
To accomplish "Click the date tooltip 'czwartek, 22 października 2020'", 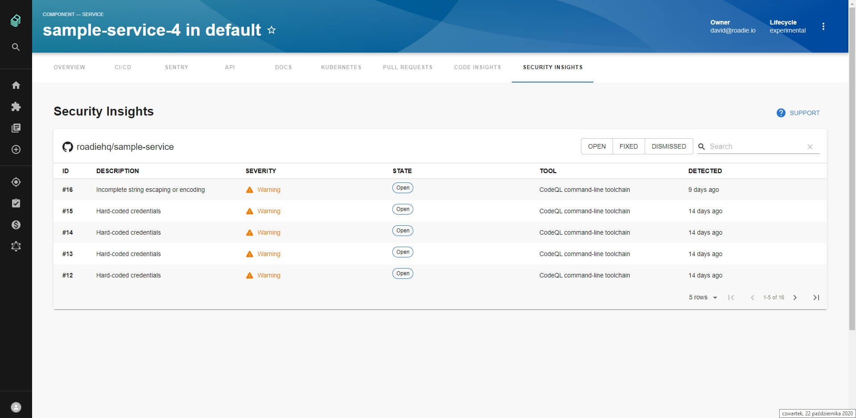I will [817, 414].
